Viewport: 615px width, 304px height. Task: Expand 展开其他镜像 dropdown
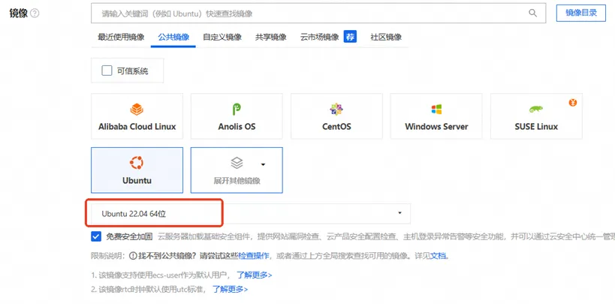click(x=237, y=170)
